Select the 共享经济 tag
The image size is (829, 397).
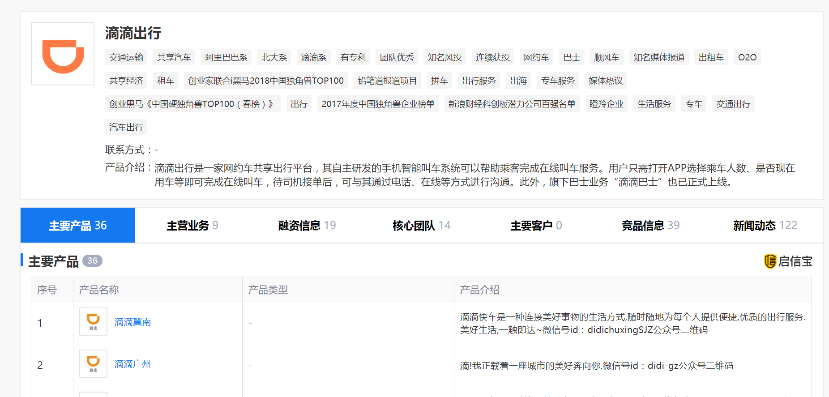(x=126, y=81)
